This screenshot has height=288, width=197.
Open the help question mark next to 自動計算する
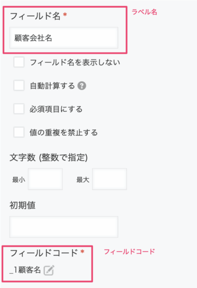click(82, 86)
